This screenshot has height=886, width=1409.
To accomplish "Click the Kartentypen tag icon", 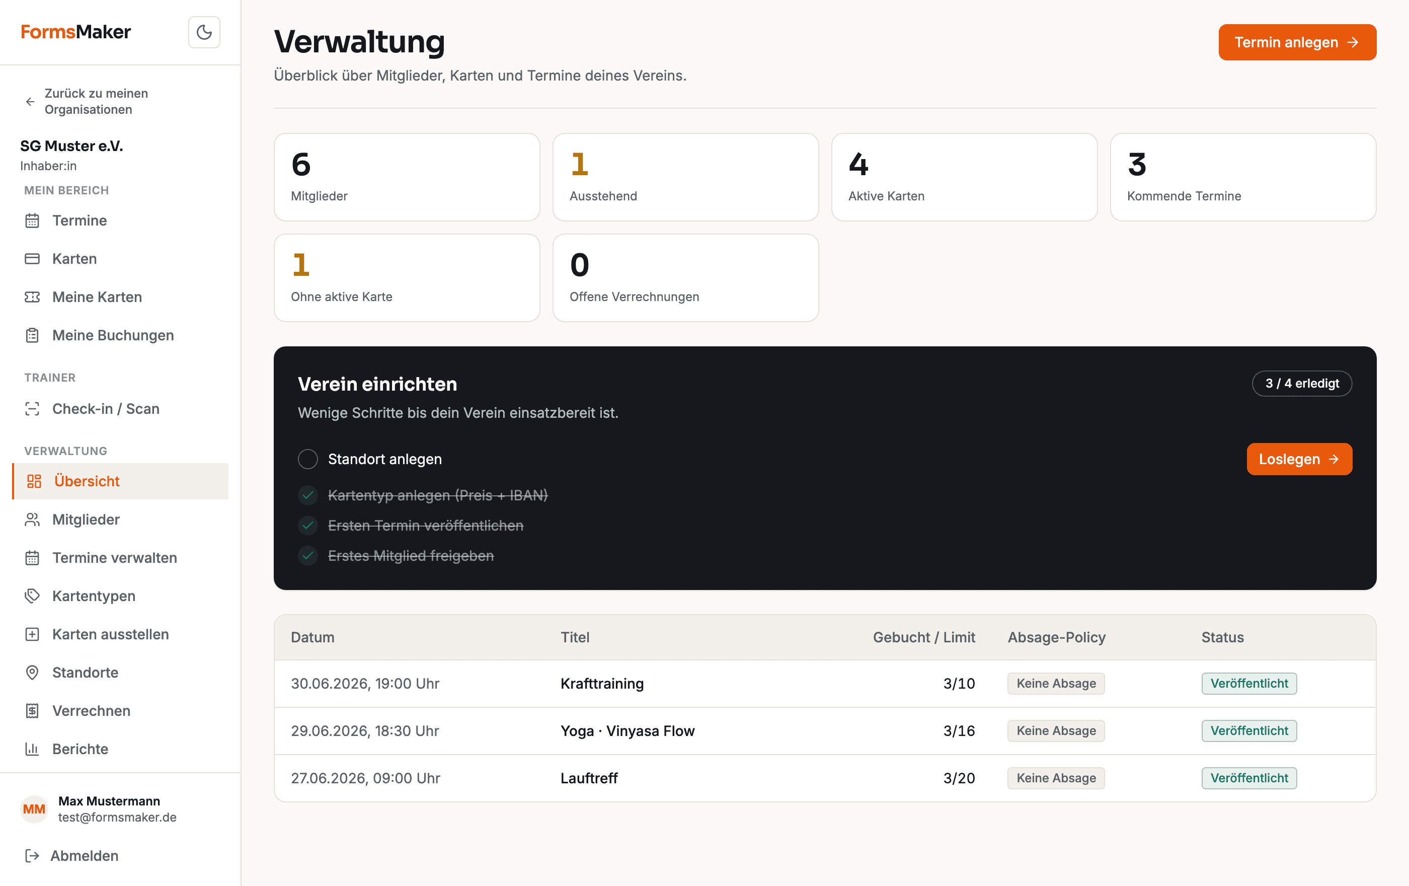I will [x=32, y=596].
